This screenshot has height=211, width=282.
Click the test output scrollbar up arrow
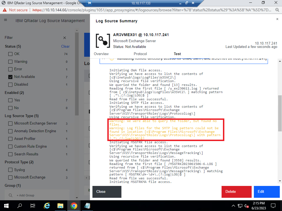click(x=280, y=61)
